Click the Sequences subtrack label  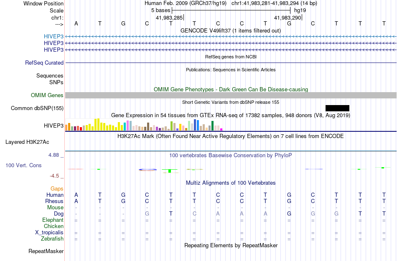(x=50, y=75)
